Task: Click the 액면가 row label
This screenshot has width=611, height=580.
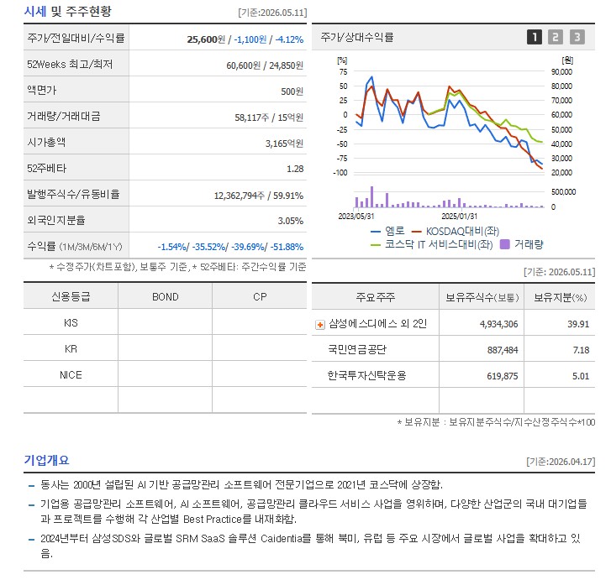Action: tap(42, 90)
